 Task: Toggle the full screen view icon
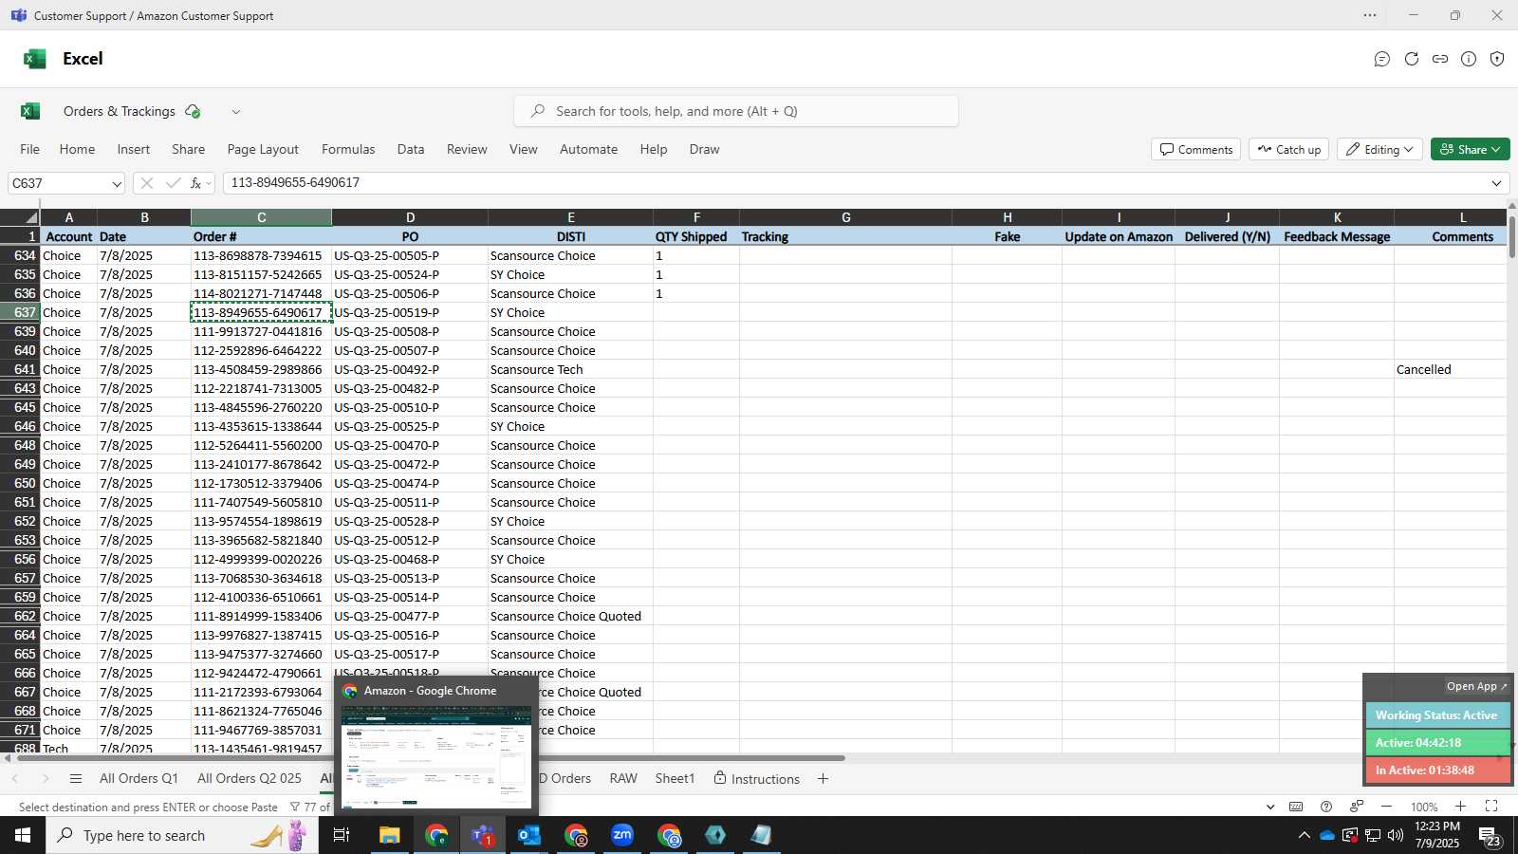1491,807
